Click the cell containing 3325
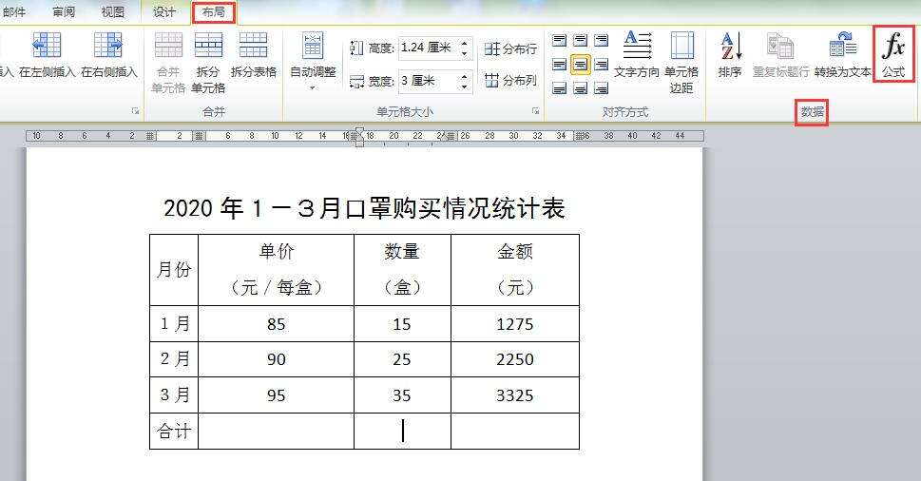The width and height of the screenshot is (921, 481). pyautogui.click(x=515, y=395)
